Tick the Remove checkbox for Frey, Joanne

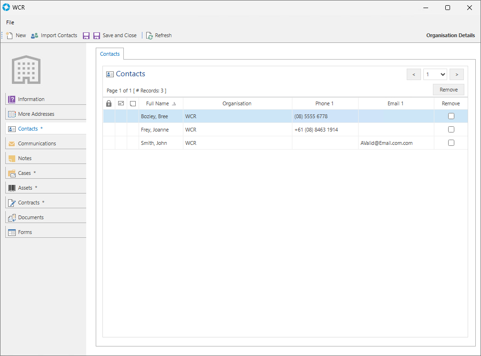point(451,130)
